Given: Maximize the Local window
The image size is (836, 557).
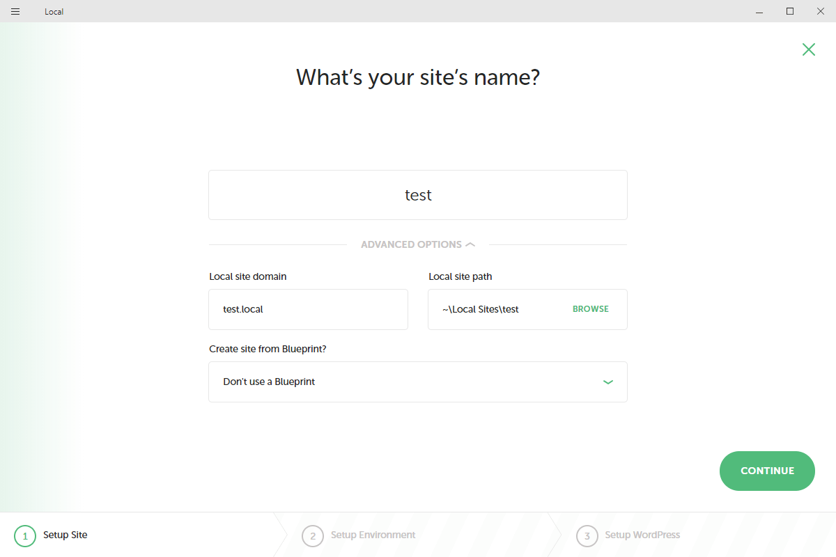Looking at the screenshot, I should tap(790, 11).
